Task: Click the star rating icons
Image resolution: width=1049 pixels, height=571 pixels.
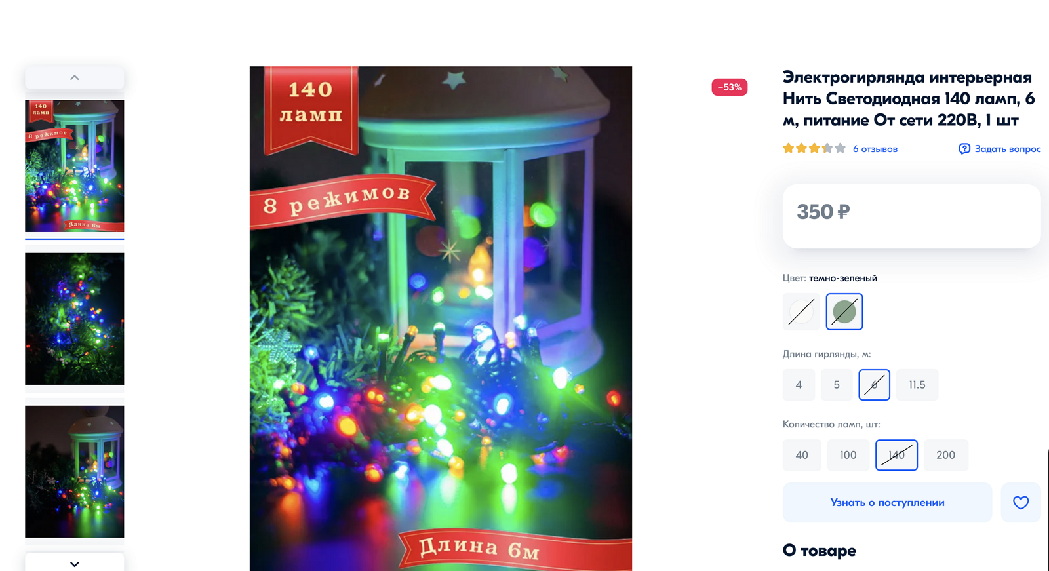Action: 814,149
